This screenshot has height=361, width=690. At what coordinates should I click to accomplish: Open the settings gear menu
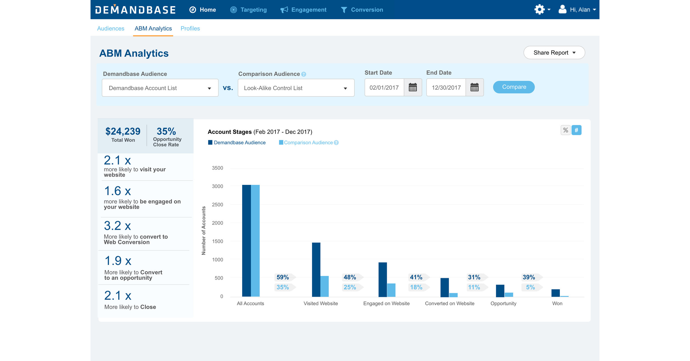click(x=539, y=9)
